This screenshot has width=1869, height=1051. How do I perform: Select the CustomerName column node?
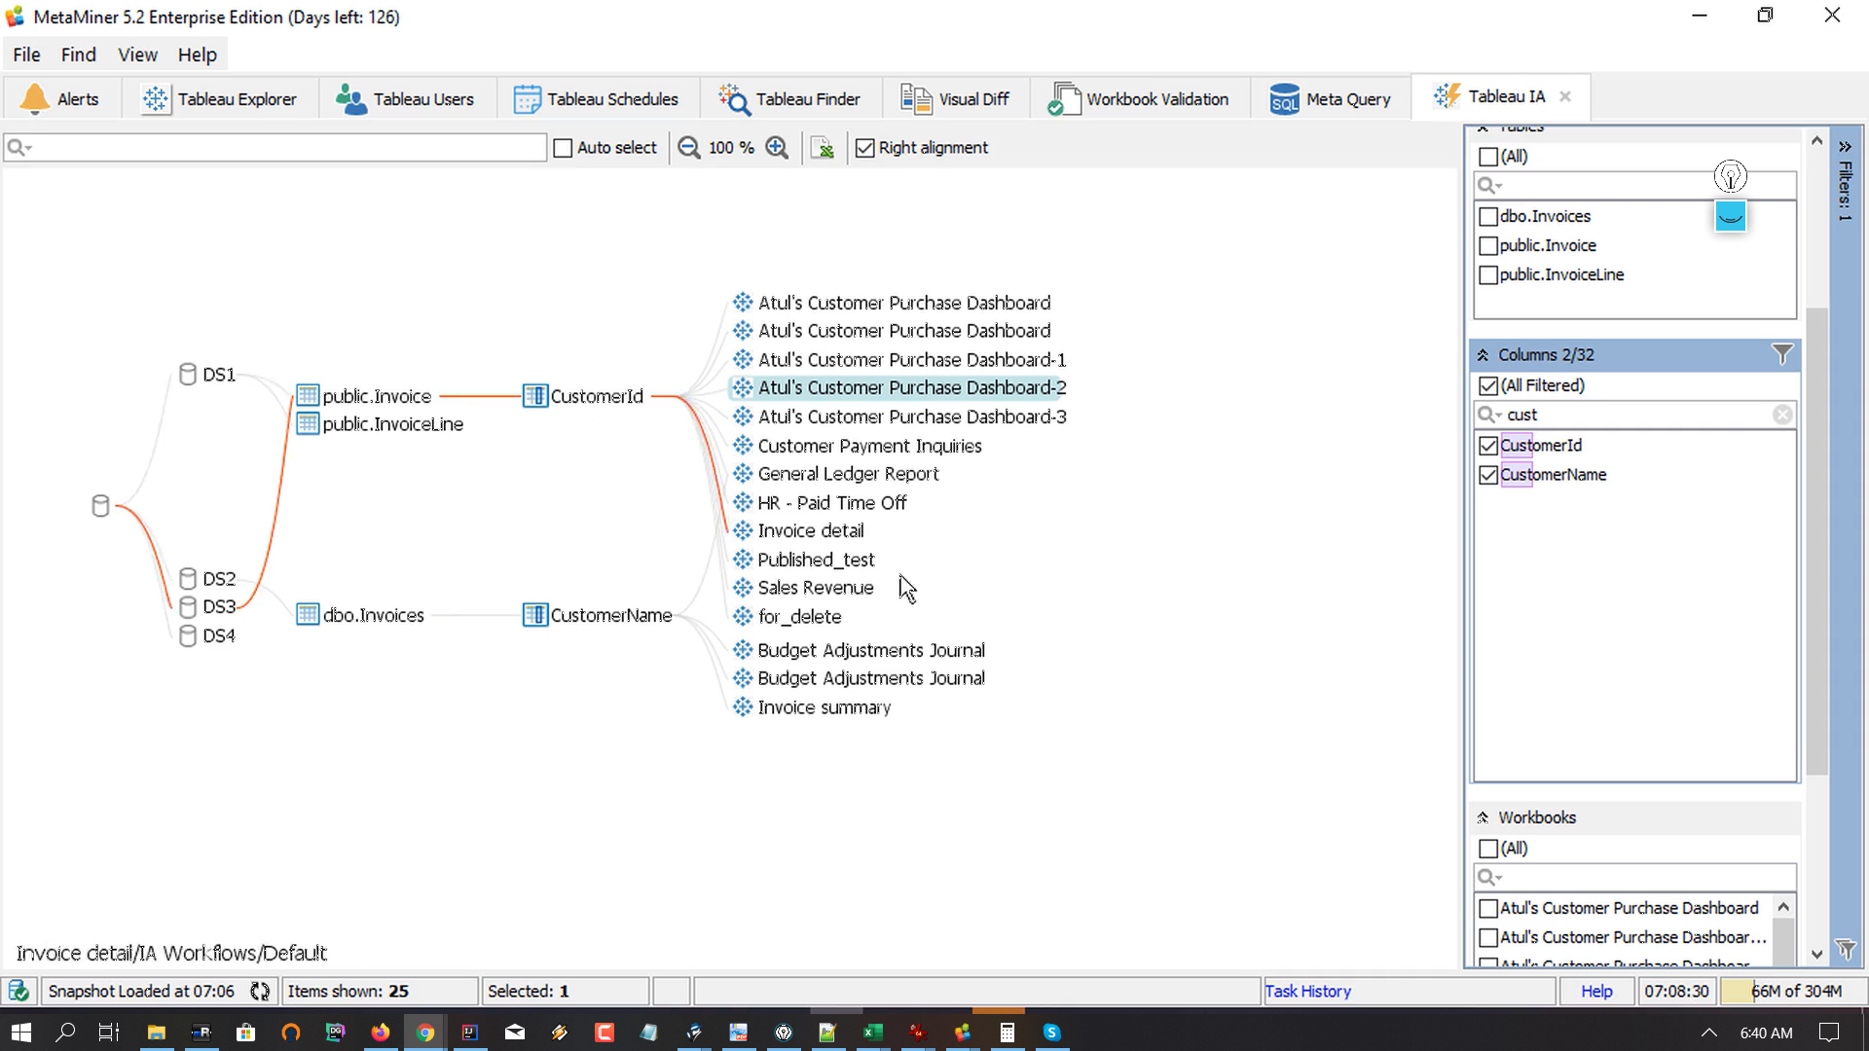pyautogui.click(x=599, y=615)
